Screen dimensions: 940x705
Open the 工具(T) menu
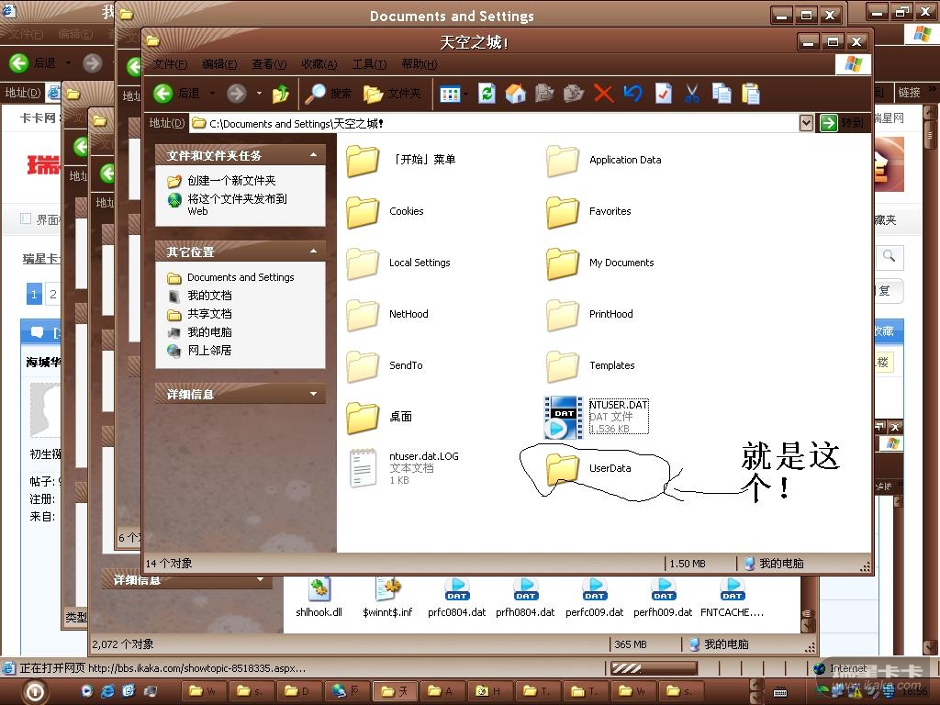click(369, 64)
